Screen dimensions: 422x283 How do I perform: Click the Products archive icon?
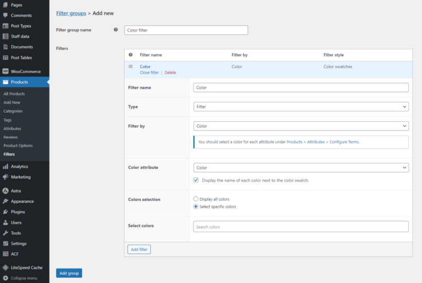pyautogui.click(x=5, y=82)
